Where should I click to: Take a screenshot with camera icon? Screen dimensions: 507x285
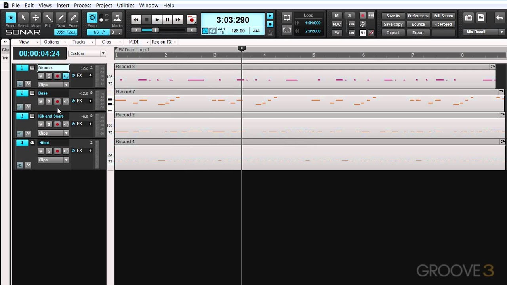[469, 18]
